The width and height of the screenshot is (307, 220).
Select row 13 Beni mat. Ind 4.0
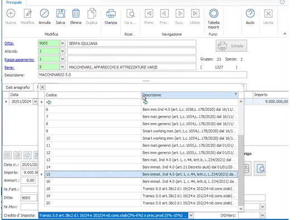point(141,160)
